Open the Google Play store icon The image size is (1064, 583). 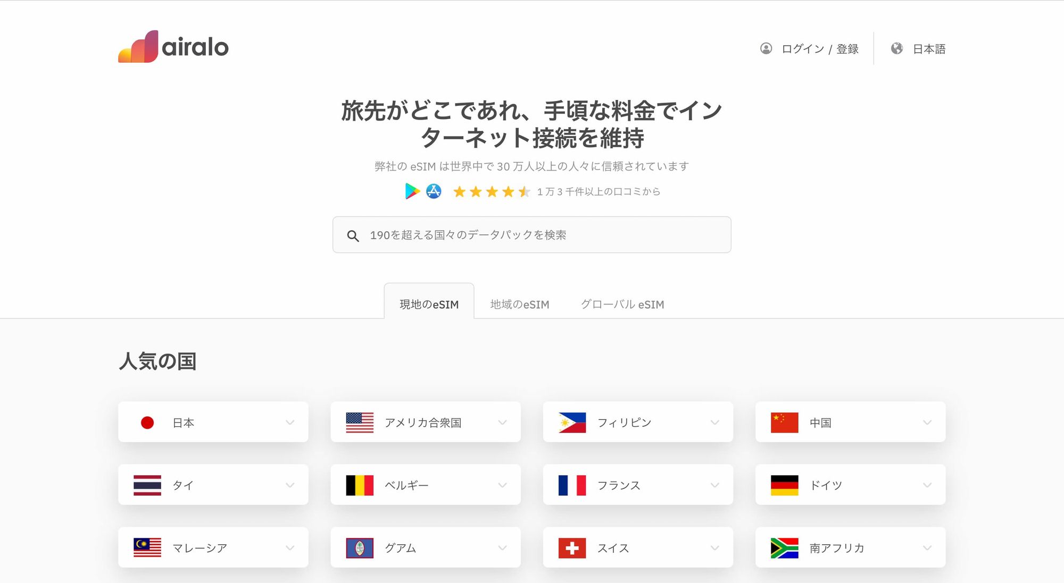[412, 191]
